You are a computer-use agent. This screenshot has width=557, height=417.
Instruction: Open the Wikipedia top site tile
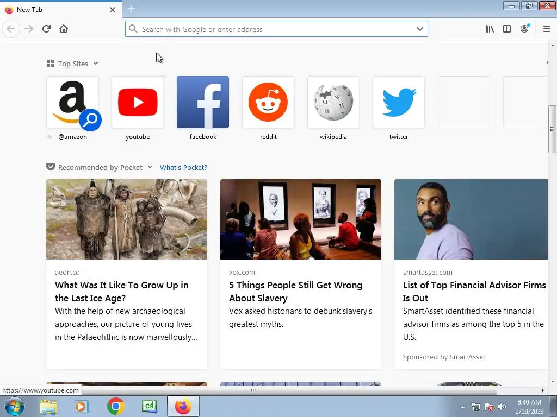tap(333, 102)
